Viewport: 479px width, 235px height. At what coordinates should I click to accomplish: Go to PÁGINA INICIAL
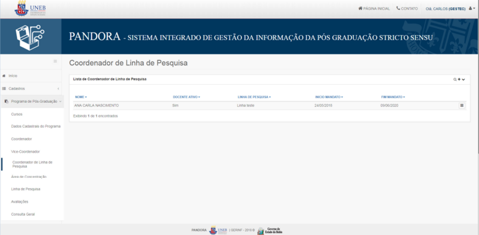tap(374, 9)
